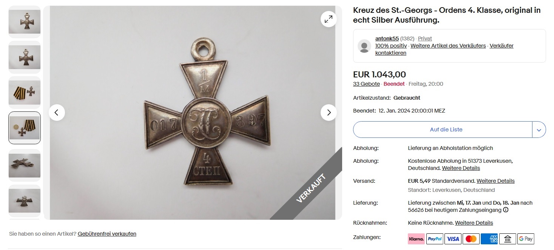
Task: Advance to the next gallery image
Action: pyautogui.click(x=329, y=113)
